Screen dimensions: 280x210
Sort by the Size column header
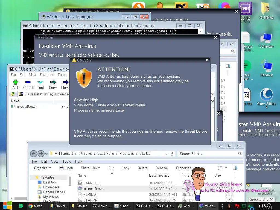coord(218,175)
